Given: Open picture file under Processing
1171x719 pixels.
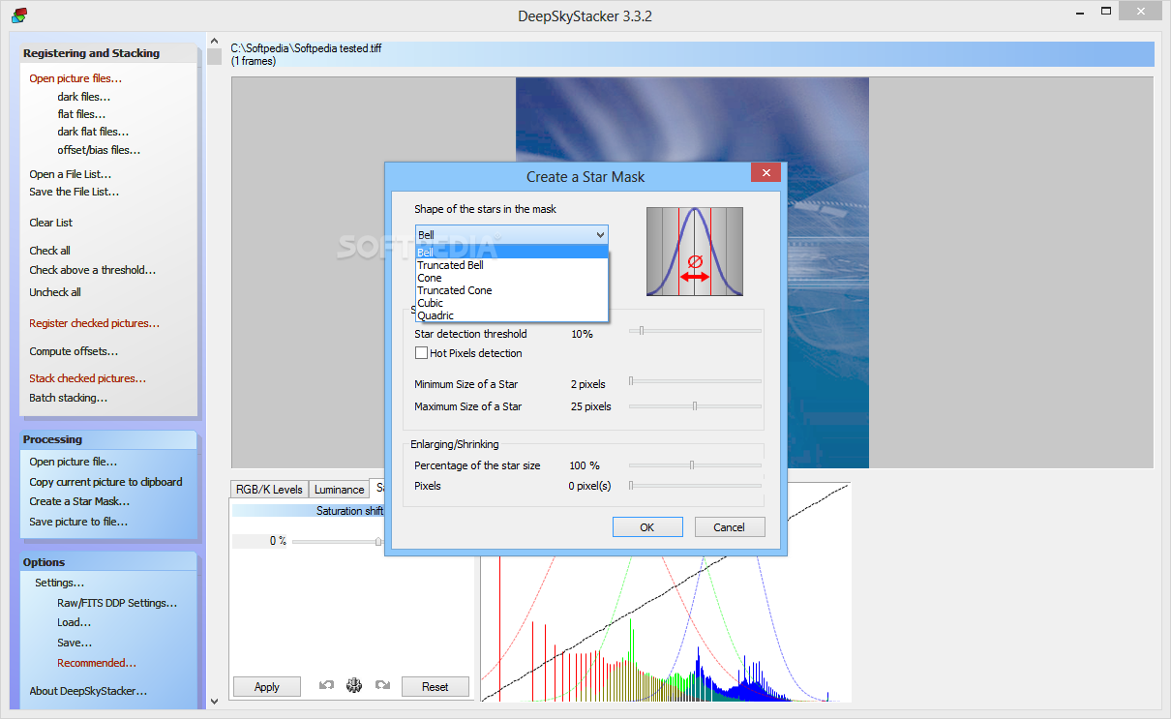Looking at the screenshot, I should [73, 462].
